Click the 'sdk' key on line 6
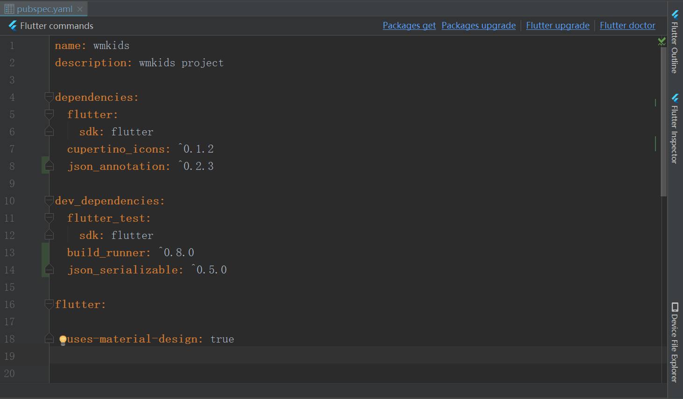This screenshot has width=683, height=399. [89, 132]
